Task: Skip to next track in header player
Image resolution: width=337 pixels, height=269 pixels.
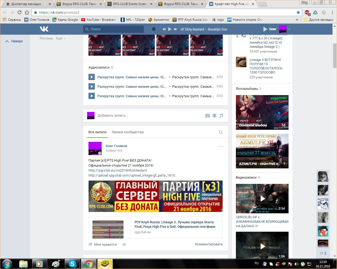Action: 176,29
